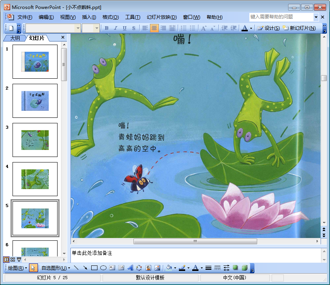Select the Arrow drawing tool
Image resolution: width=330 pixels, height=285 pixels.
(x=85, y=268)
